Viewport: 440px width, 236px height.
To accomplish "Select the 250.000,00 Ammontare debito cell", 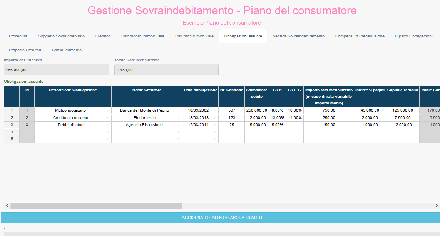I will [256, 110].
